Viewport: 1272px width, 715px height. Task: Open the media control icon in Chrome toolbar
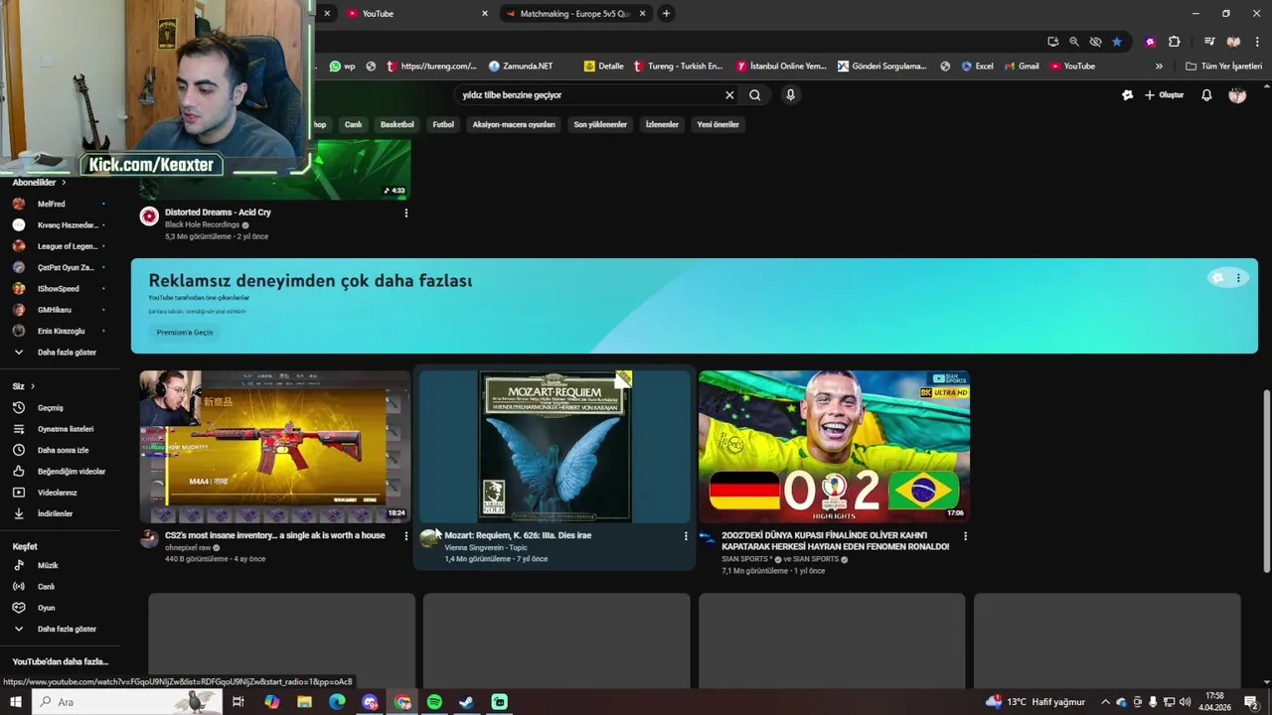[x=1209, y=42]
